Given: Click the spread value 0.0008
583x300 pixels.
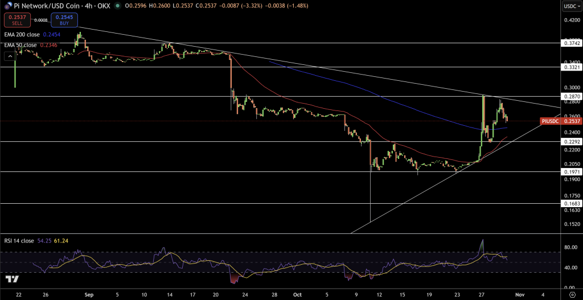Looking at the screenshot, I should (41, 20).
